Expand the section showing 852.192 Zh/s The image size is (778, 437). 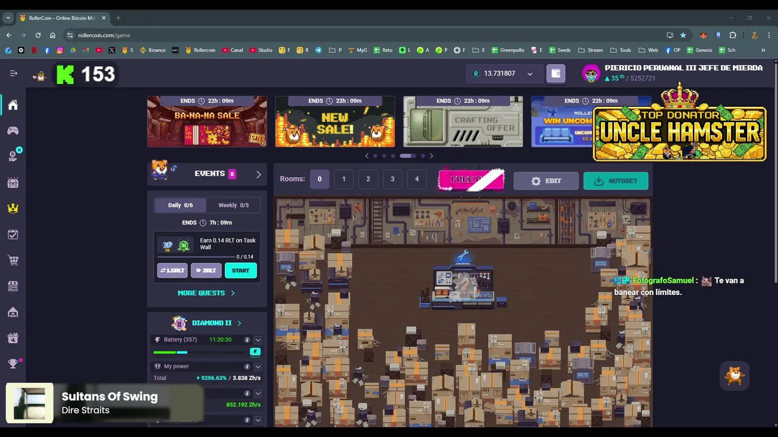tap(258, 393)
